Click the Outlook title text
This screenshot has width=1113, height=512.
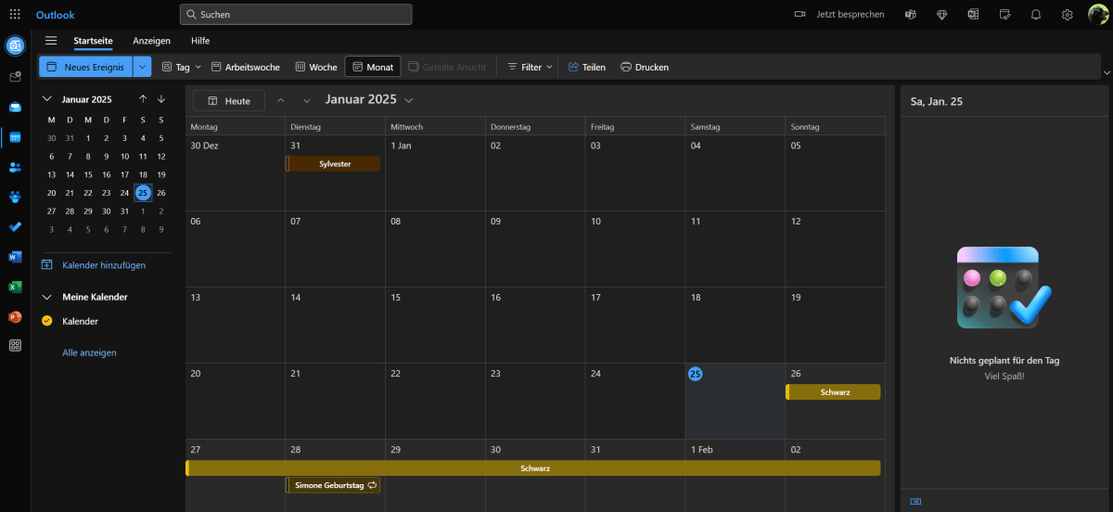[56, 15]
